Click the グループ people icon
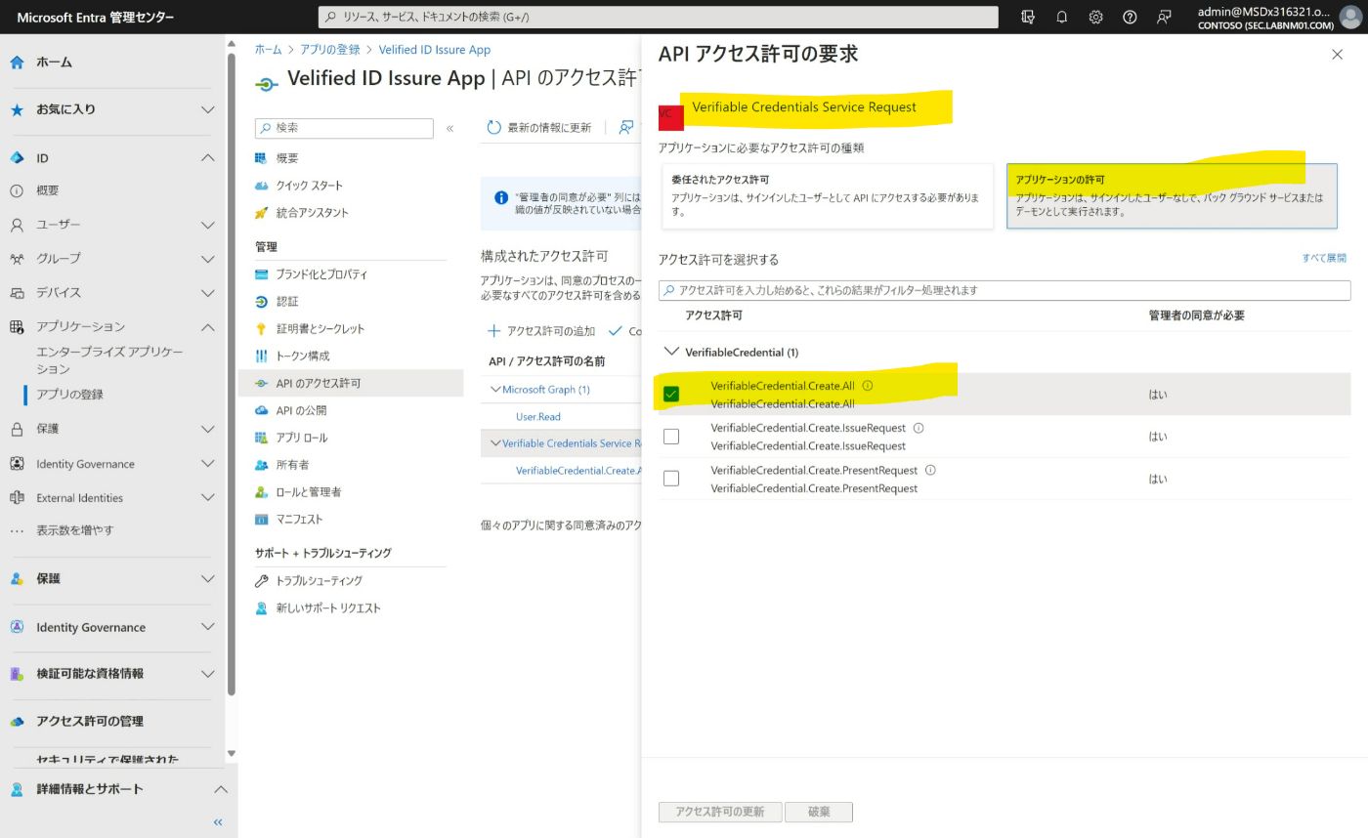 (x=17, y=259)
